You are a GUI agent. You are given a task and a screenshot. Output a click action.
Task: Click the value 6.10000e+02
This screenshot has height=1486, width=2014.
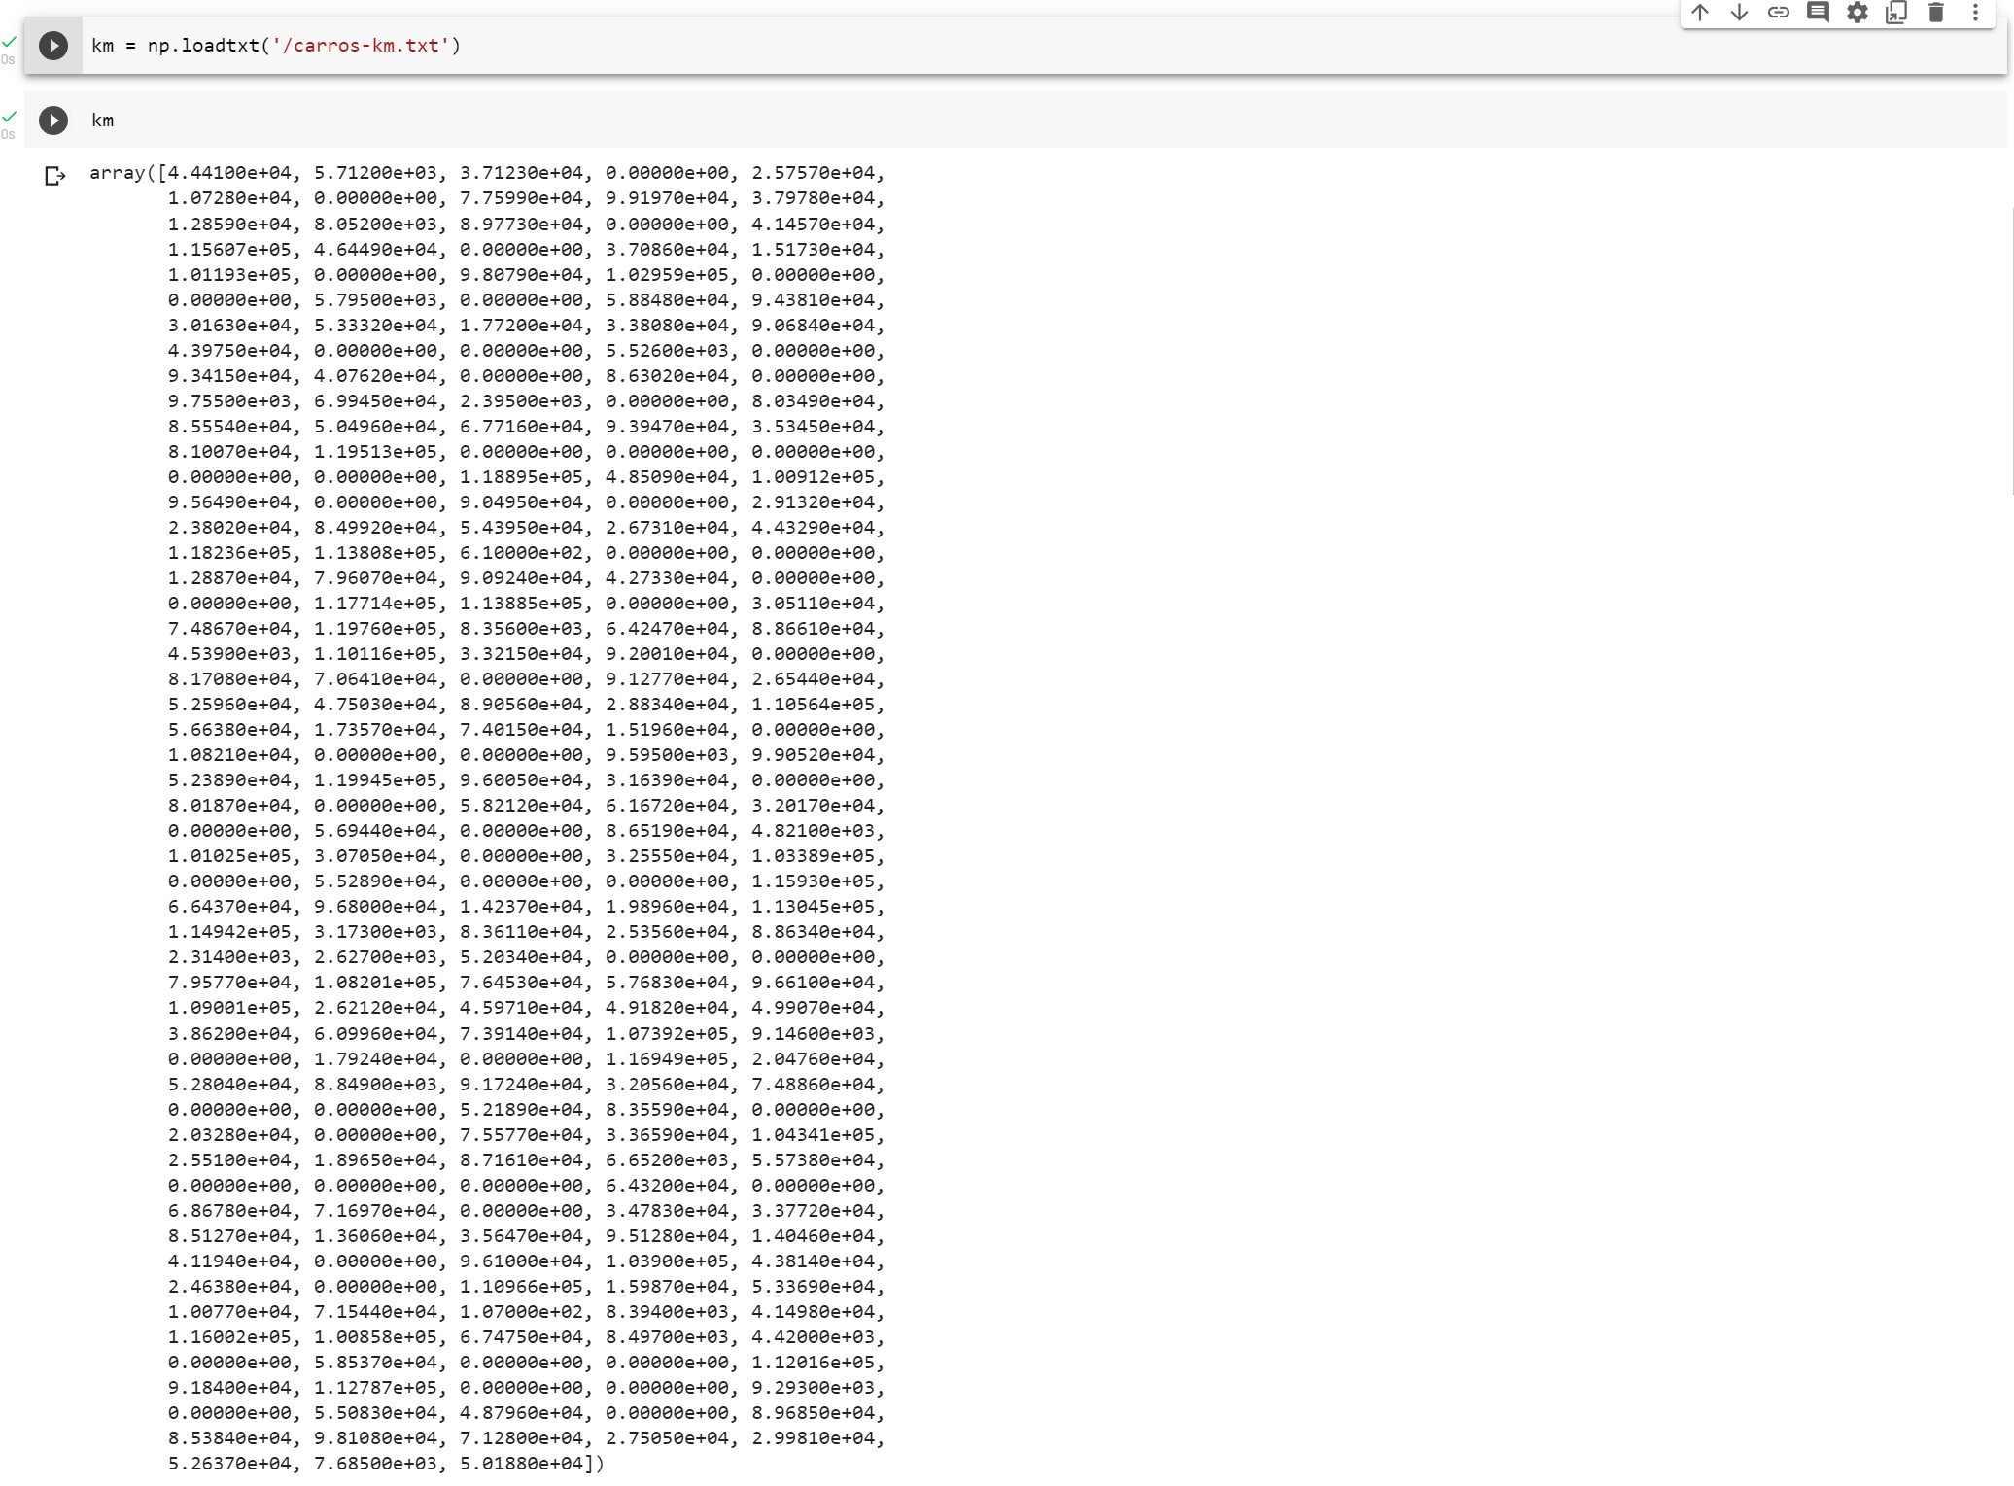pos(521,553)
